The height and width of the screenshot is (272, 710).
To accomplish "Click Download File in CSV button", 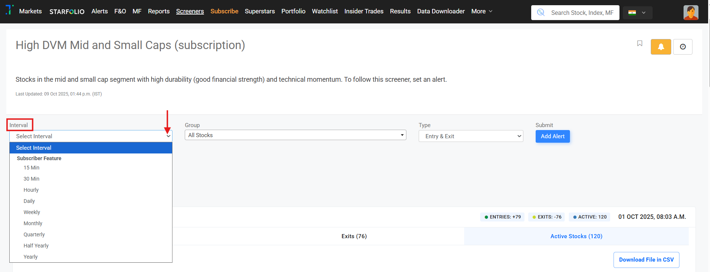I will coord(646,260).
